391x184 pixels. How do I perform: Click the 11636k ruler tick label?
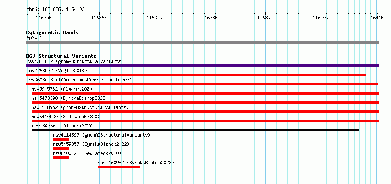point(99,18)
